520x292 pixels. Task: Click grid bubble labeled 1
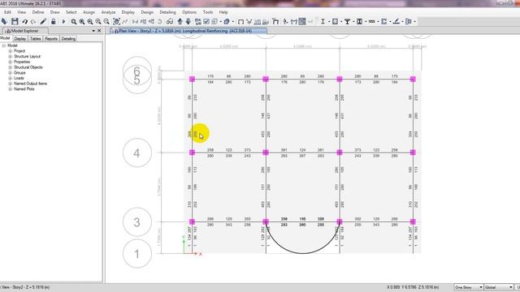(136, 254)
